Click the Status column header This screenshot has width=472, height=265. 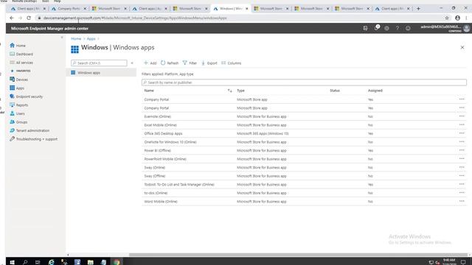click(x=334, y=91)
